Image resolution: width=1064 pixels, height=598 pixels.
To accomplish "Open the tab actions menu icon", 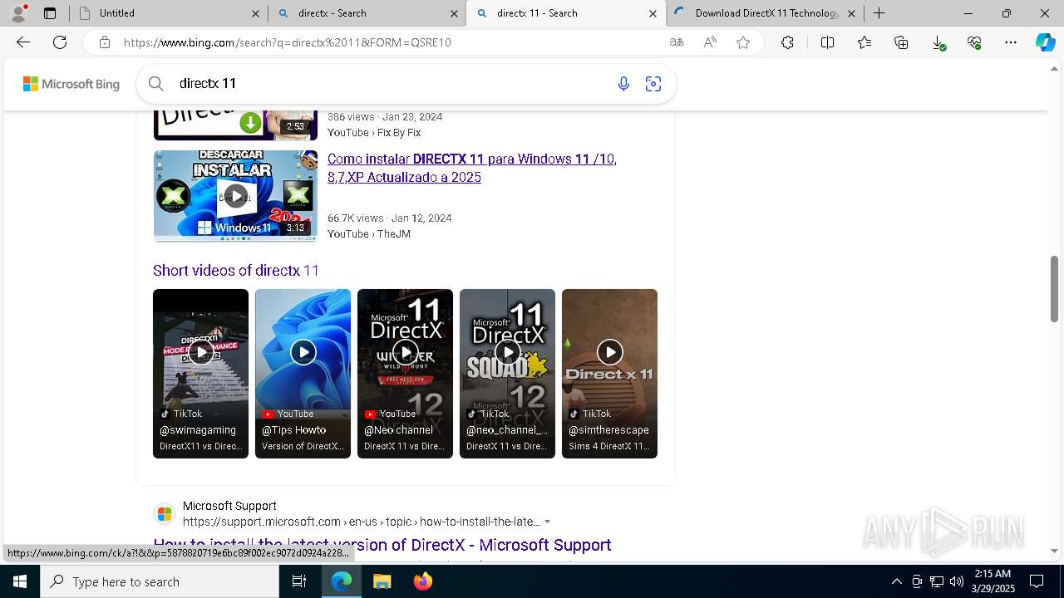I will [x=50, y=13].
